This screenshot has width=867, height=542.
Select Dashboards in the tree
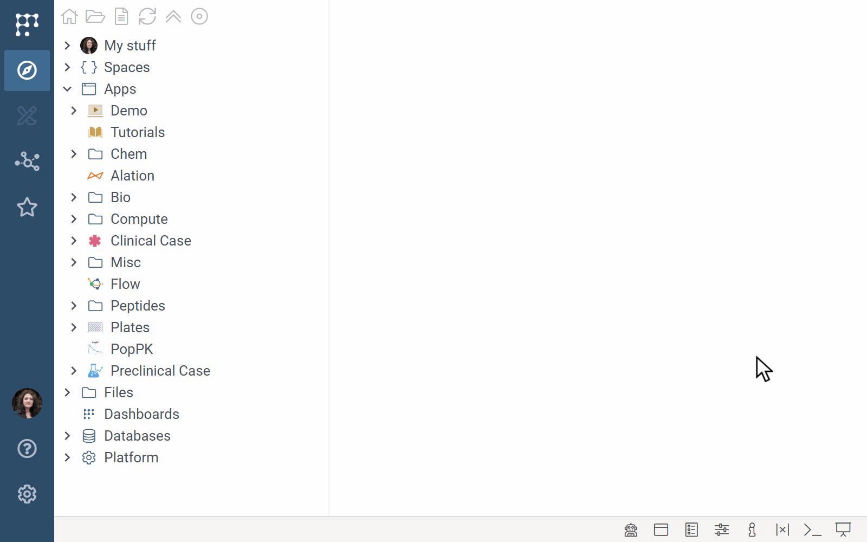click(x=141, y=414)
